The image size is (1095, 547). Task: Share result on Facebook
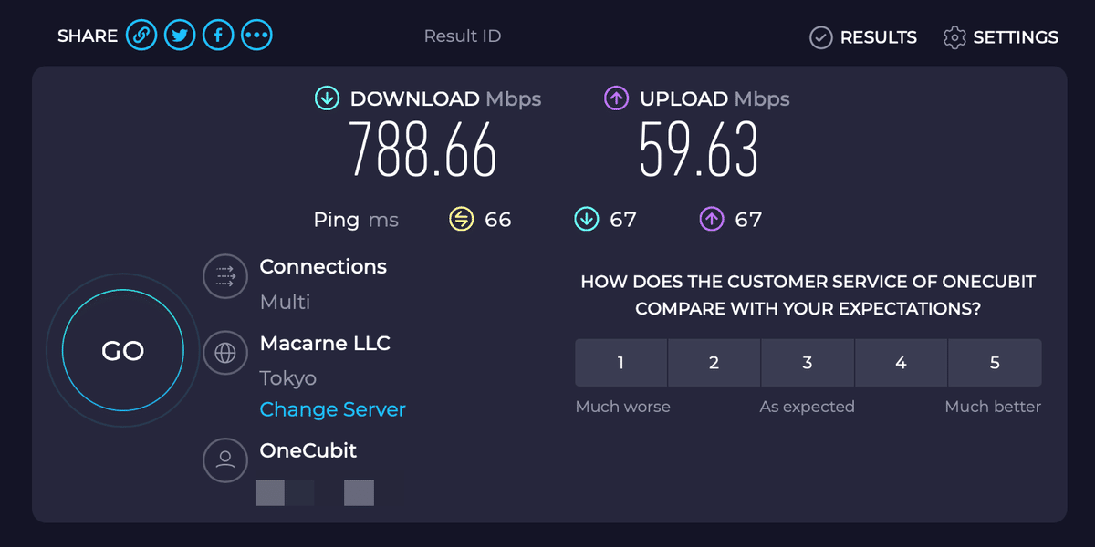pyautogui.click(x=218, y=36)
